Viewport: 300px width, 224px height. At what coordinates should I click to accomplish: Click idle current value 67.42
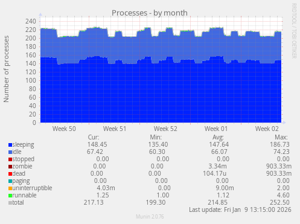[x=95, y=152]
